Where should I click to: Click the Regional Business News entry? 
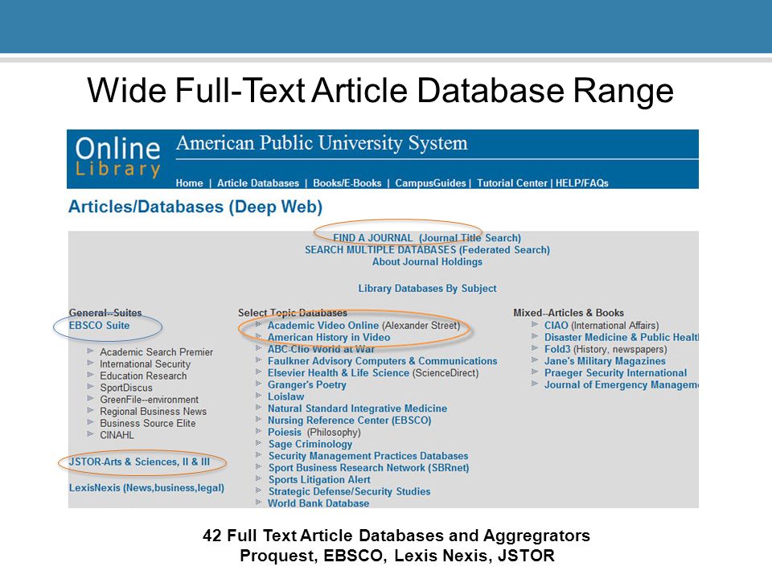tap(153, 411)
